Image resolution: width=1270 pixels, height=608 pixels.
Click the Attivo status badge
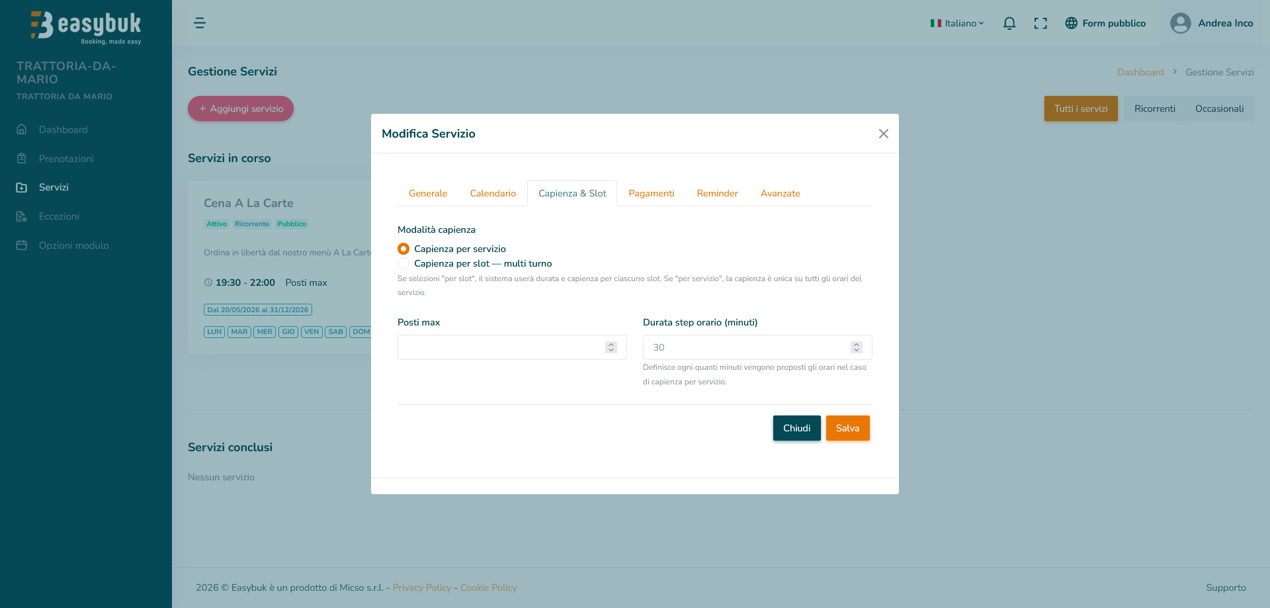pos(216,224)
